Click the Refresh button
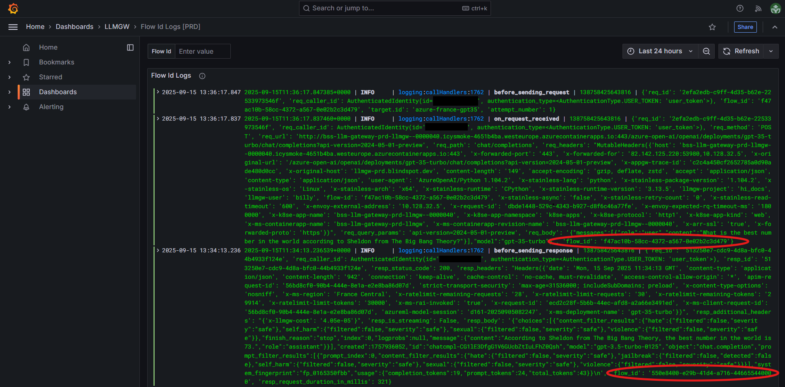785x387 pixels. pos(741,51)
